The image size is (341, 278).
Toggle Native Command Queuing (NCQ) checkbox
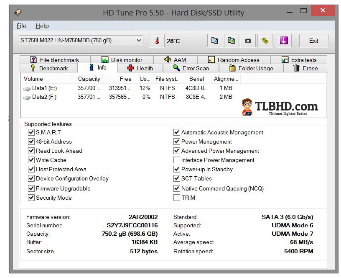pyautogui.click(x=177, y=188)
